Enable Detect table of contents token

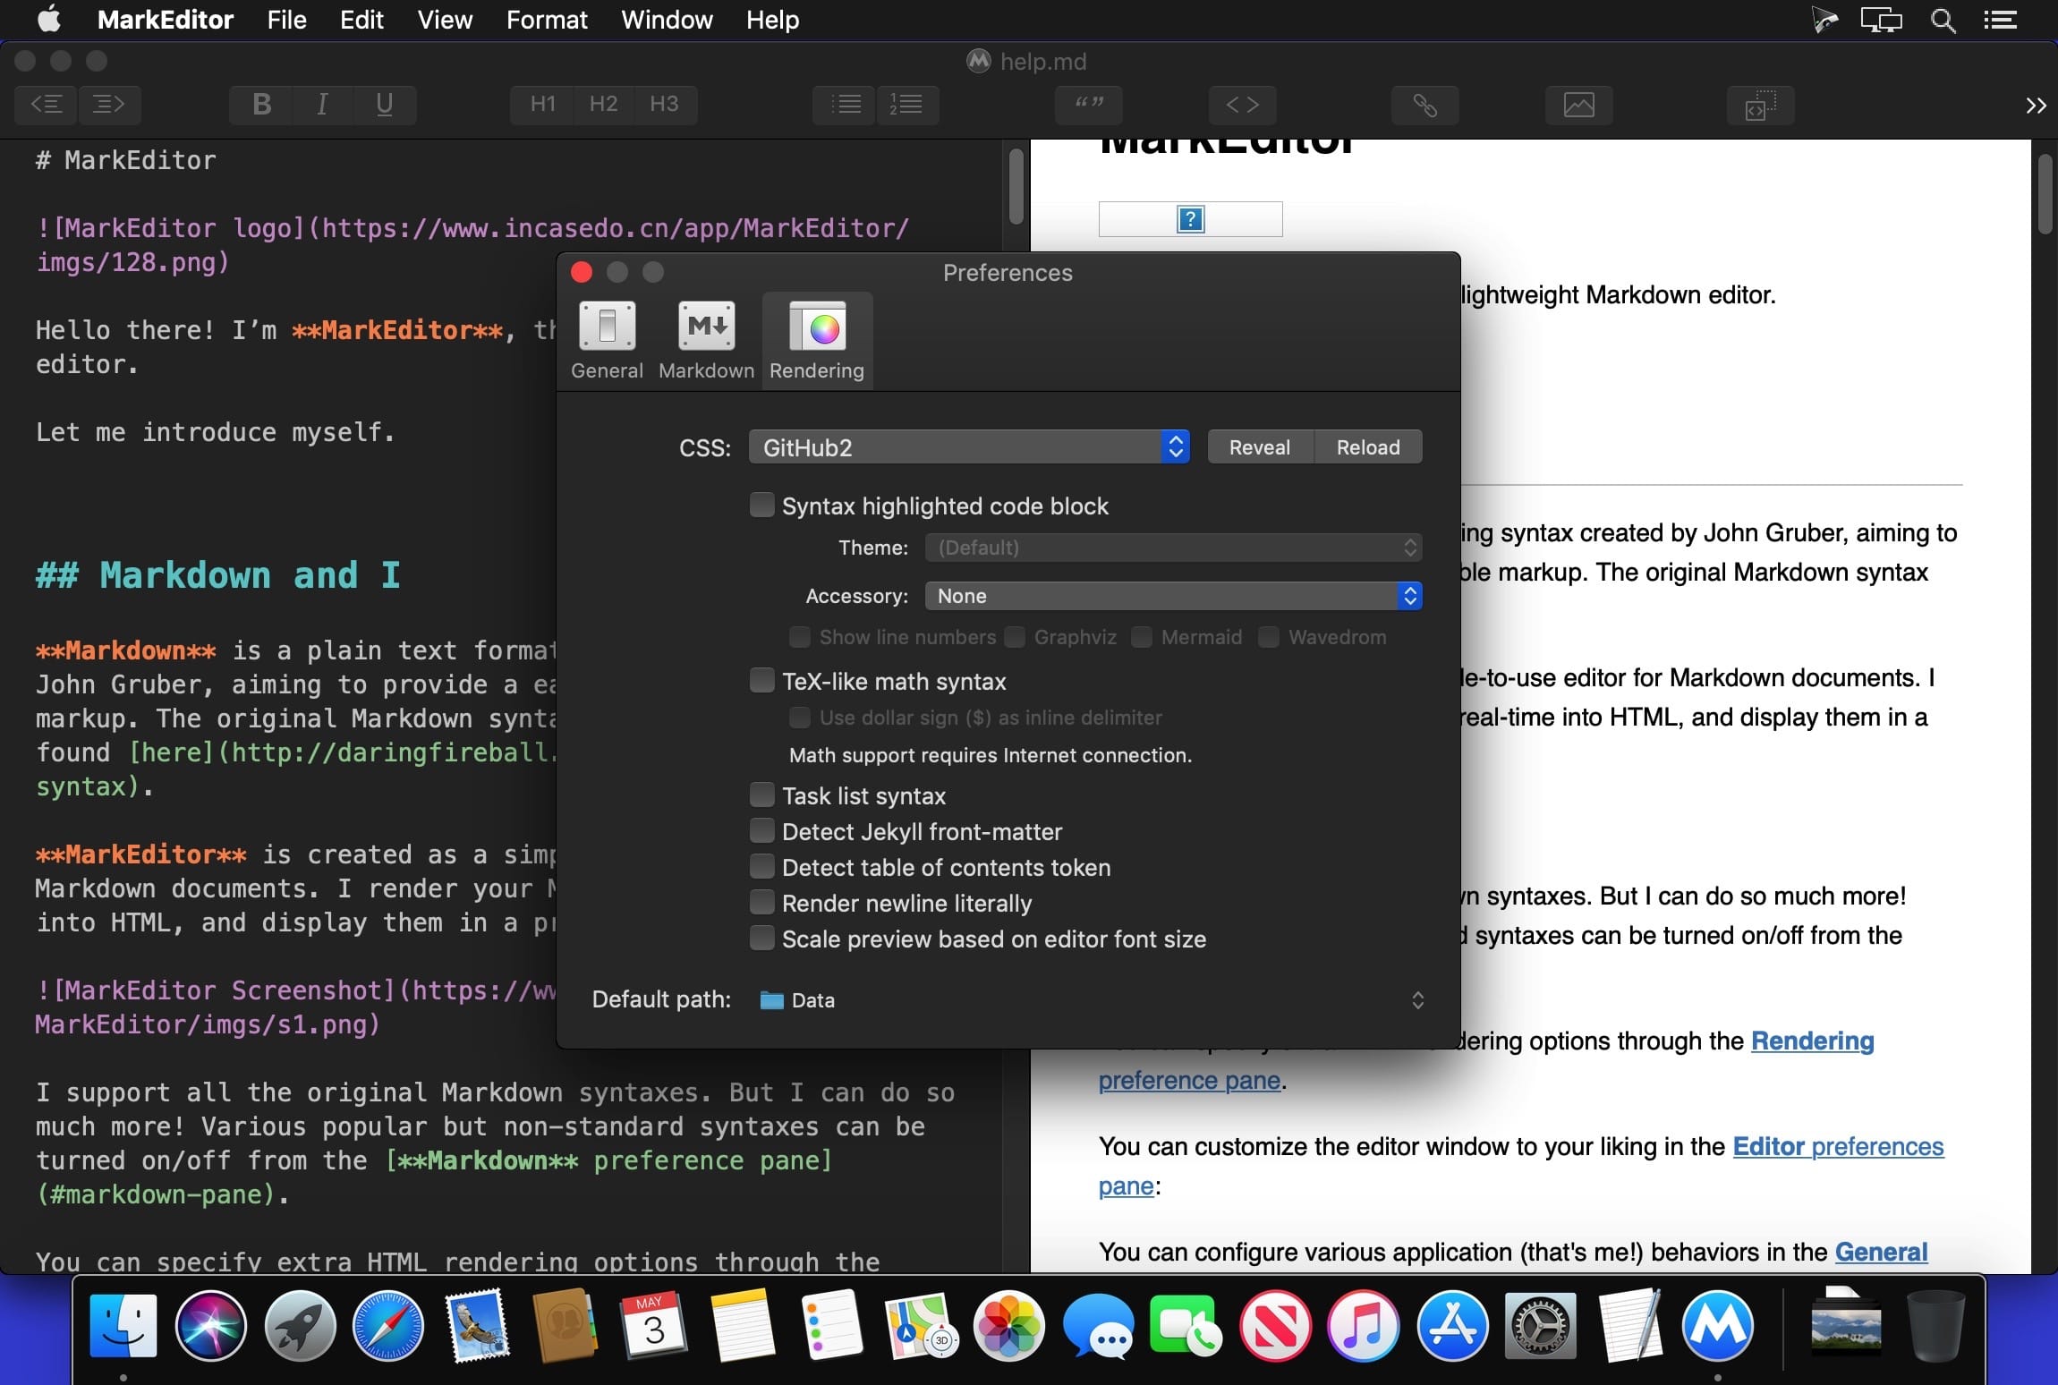[x=761, y=867]
